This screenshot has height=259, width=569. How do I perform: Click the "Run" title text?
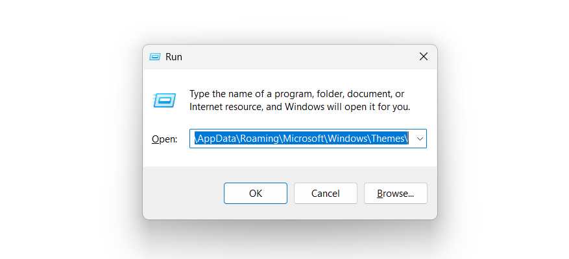pyautogui.click(x=174, y=57)
